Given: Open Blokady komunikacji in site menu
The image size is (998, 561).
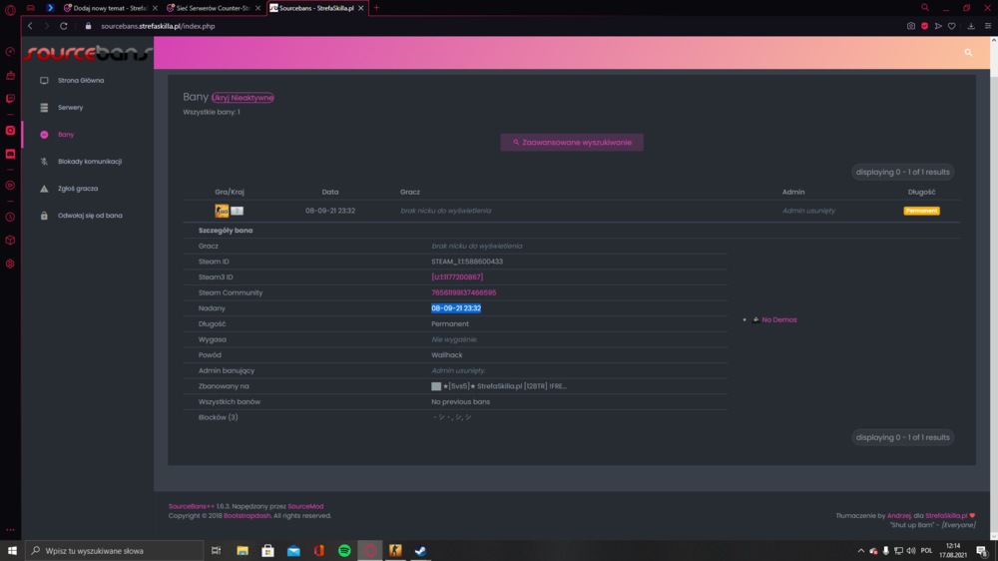Looking at the screenshot, I should tap(89, 162).
